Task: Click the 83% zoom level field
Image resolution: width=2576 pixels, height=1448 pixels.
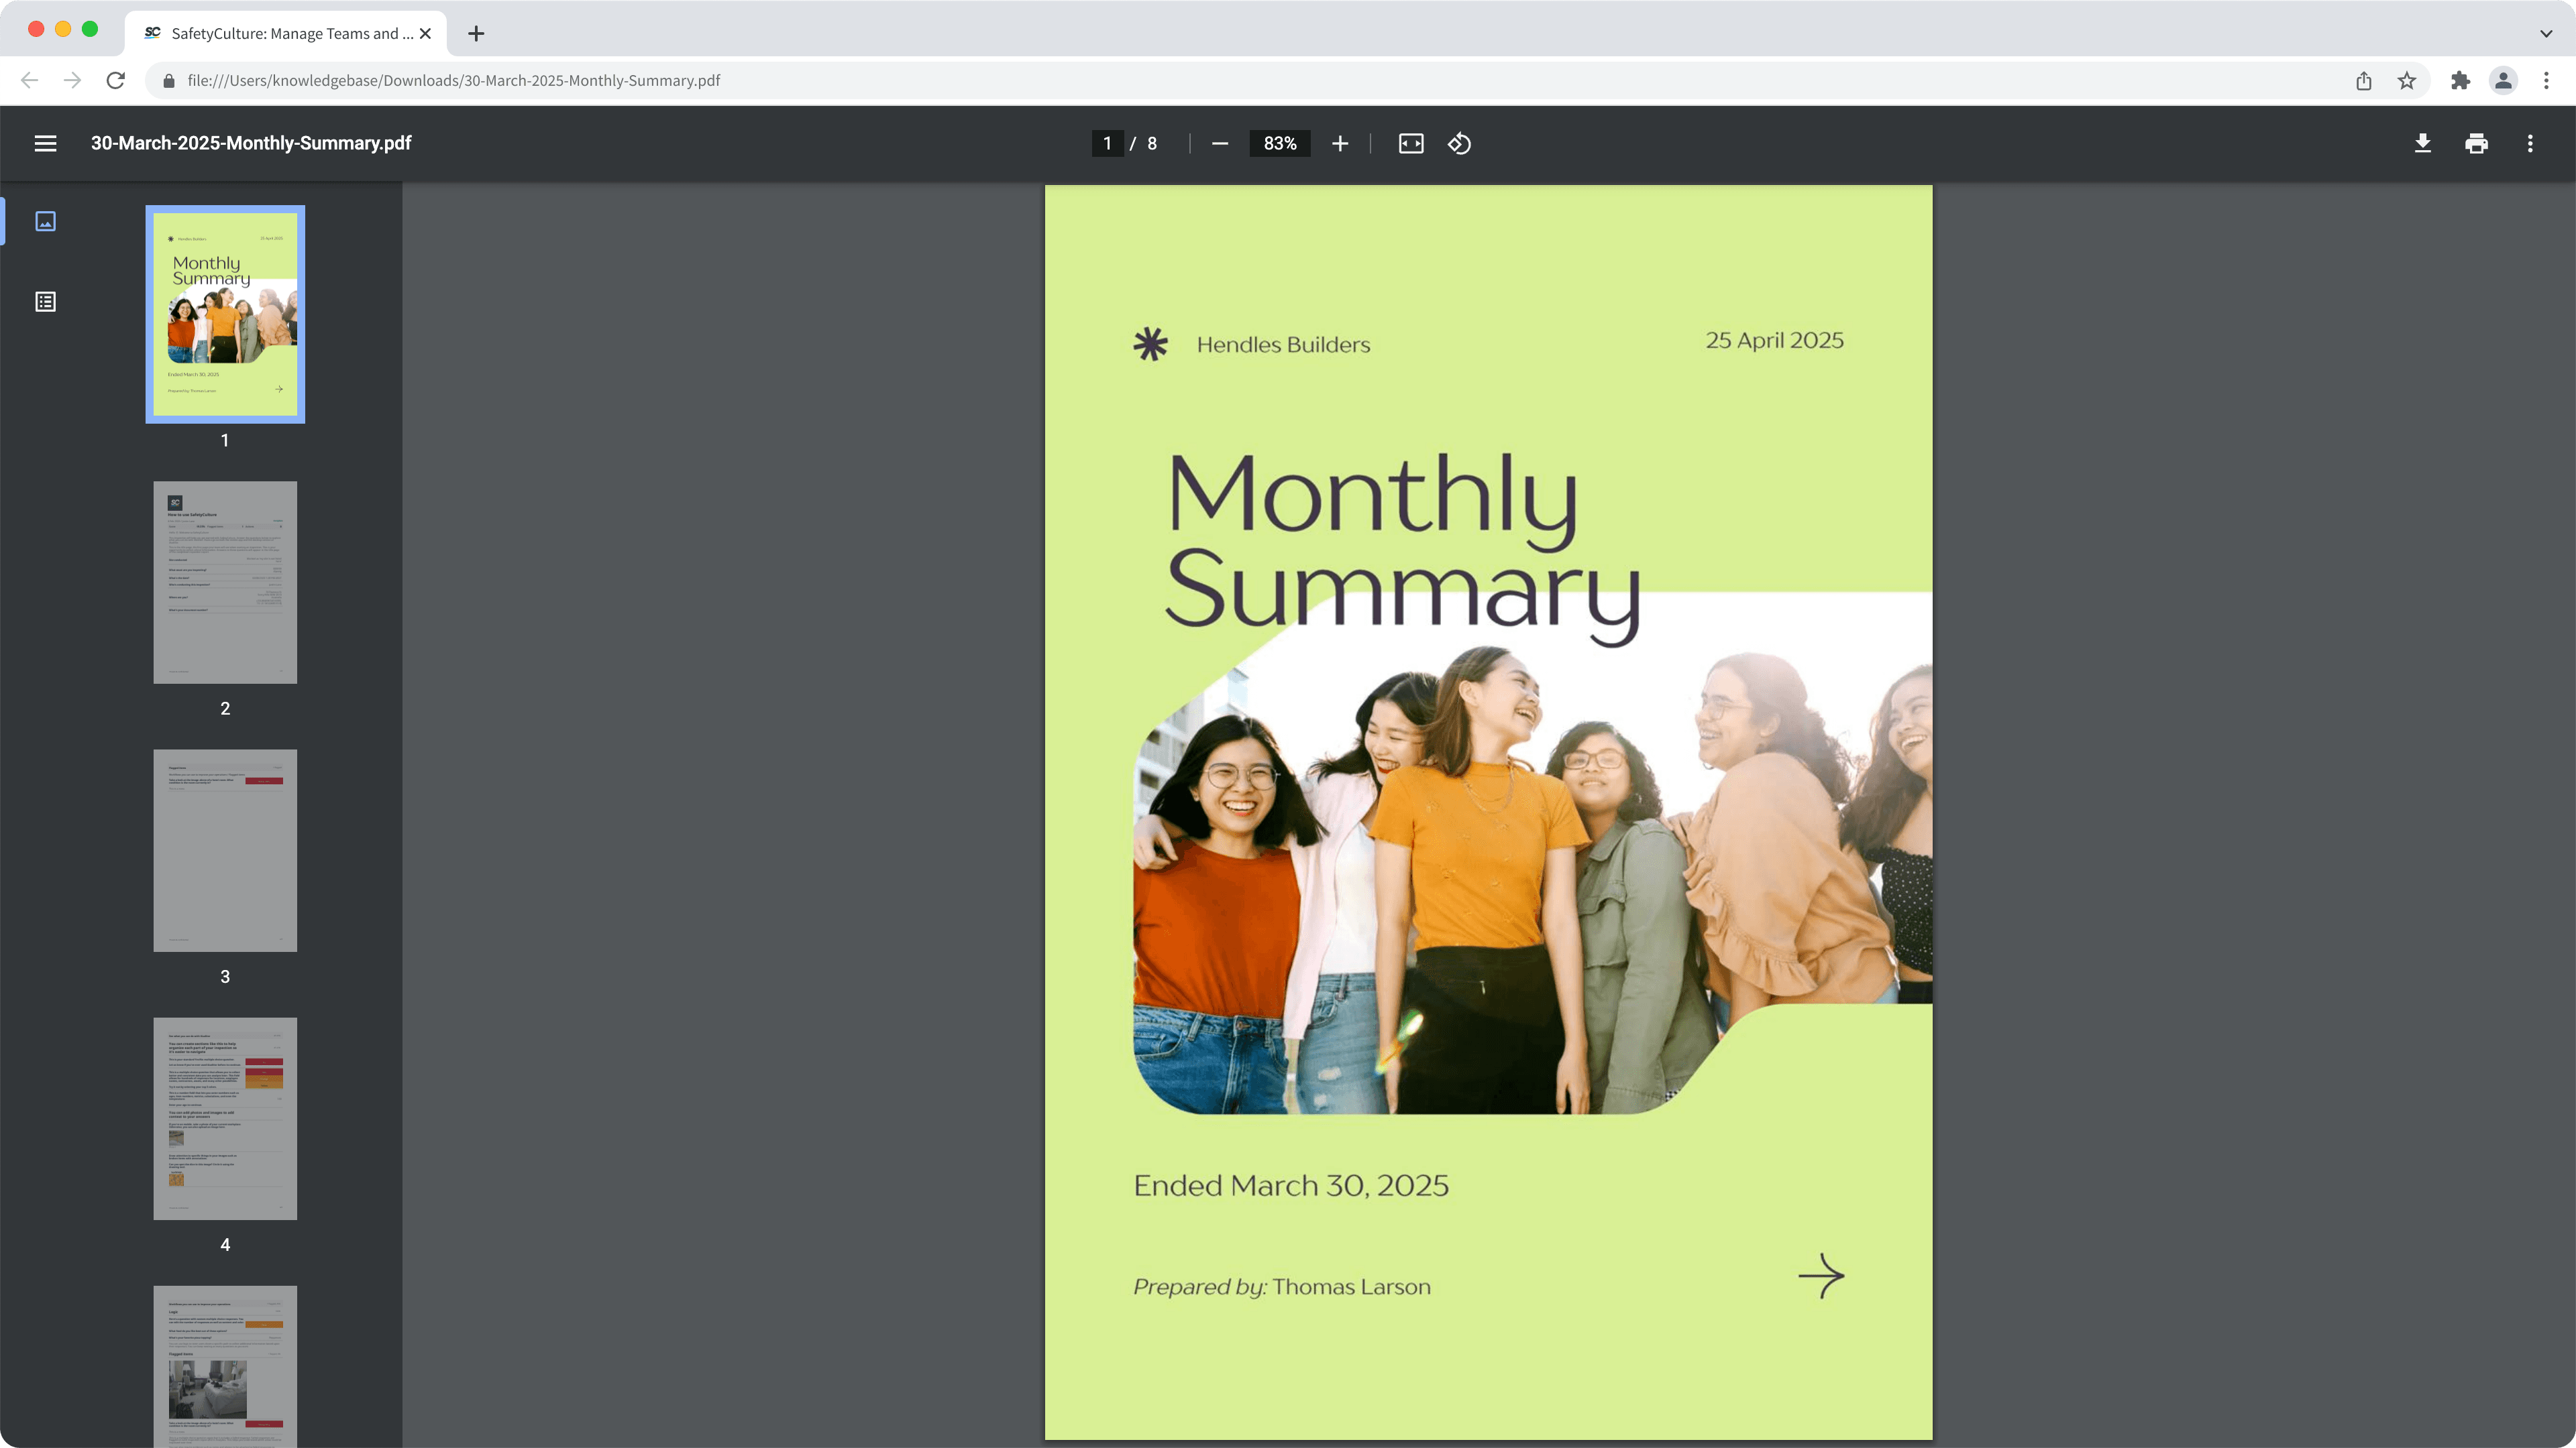Action: 1279,143
